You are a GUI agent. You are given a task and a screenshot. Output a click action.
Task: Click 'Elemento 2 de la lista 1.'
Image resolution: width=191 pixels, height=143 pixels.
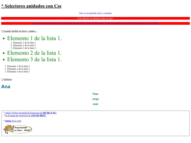click(34, 53)
